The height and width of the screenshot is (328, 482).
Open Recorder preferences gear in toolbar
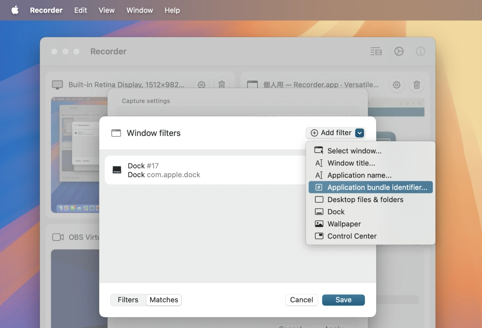pyautogui.click(x=399, y=52)
